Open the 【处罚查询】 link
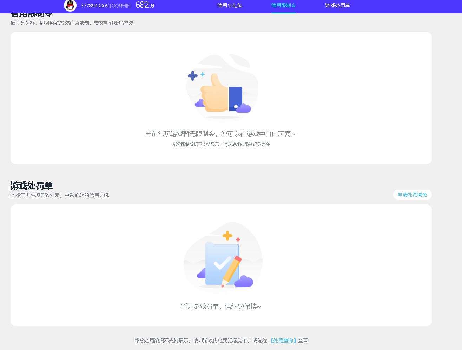The height and width of the screenshot is (350, 462). tap(283, 341)
